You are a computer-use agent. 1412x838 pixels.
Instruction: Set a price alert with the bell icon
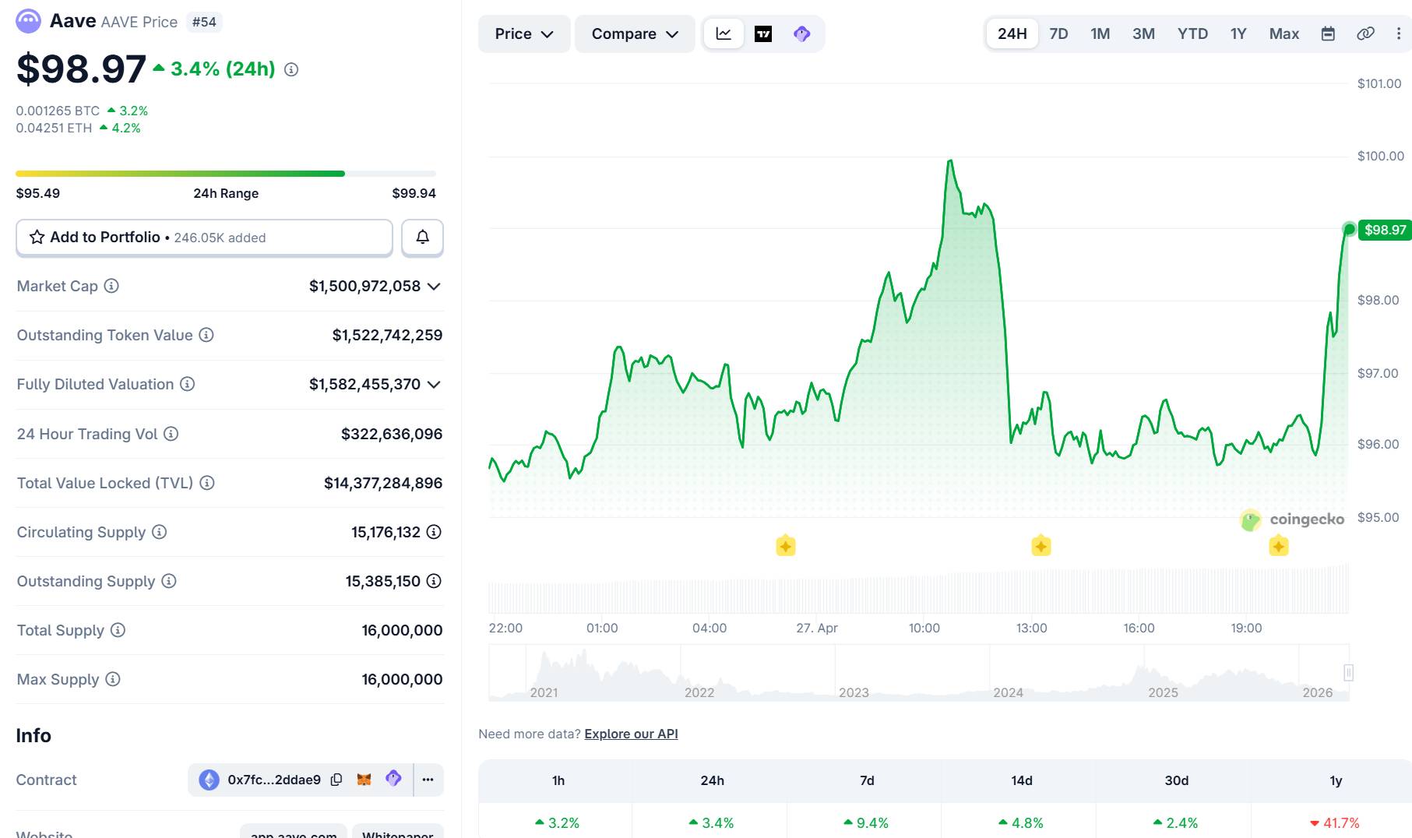pyautogui.click(x=421, y=238)
